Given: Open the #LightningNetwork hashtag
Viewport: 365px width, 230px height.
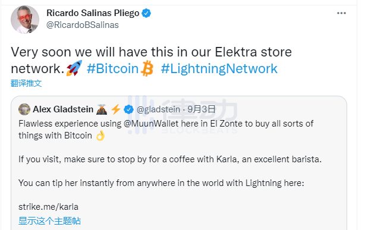Looking at the screenshot, I should pyautogui.click(x=219, y=69).
